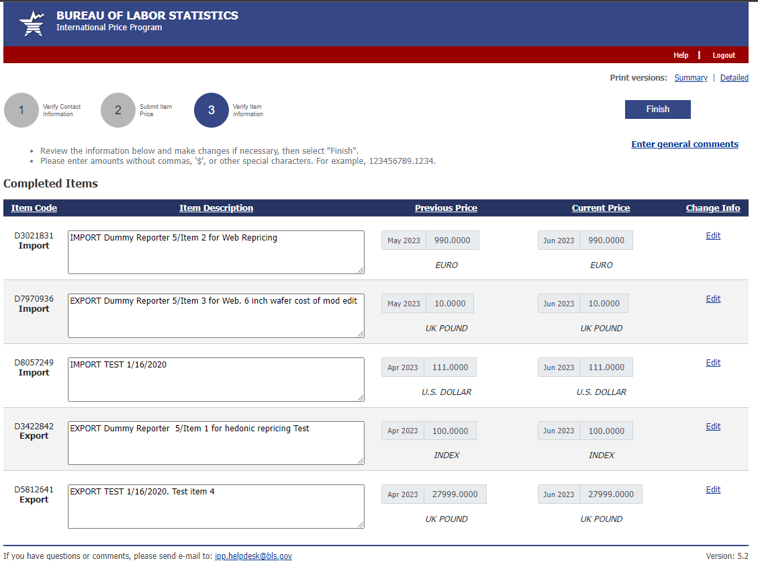
Task: Sort by Current Price column header
Action: coord(601,208)
